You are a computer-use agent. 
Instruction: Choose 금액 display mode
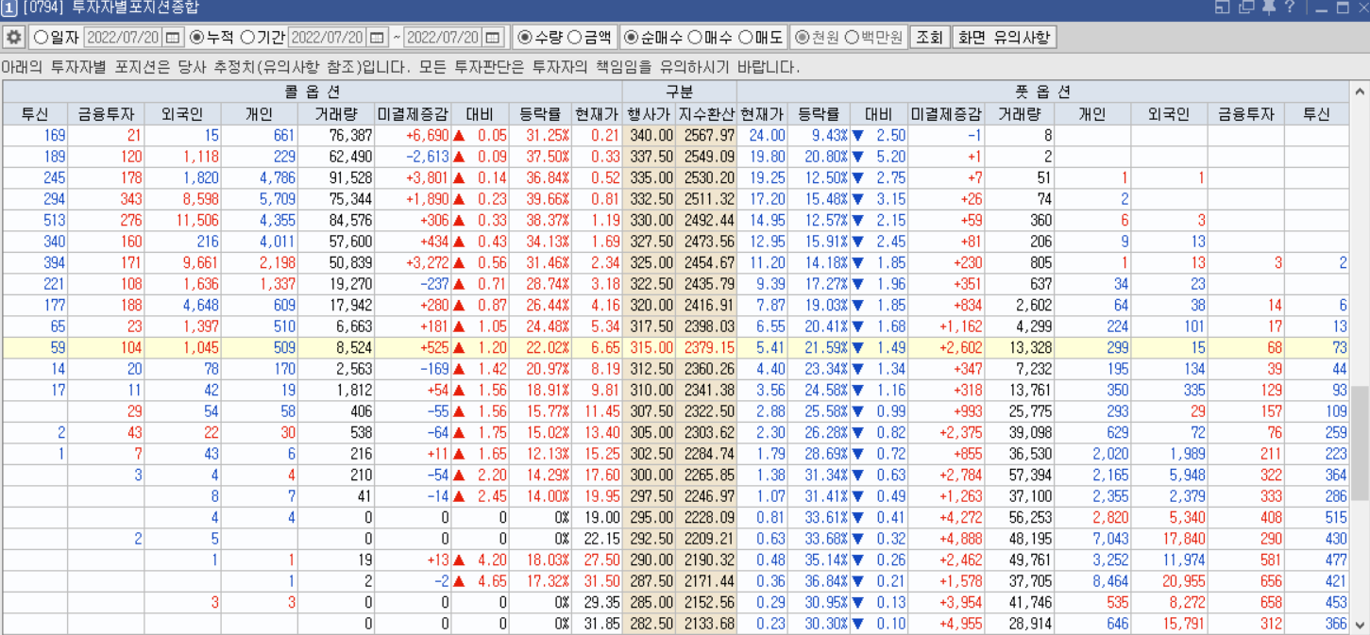[x=589, y=38]
